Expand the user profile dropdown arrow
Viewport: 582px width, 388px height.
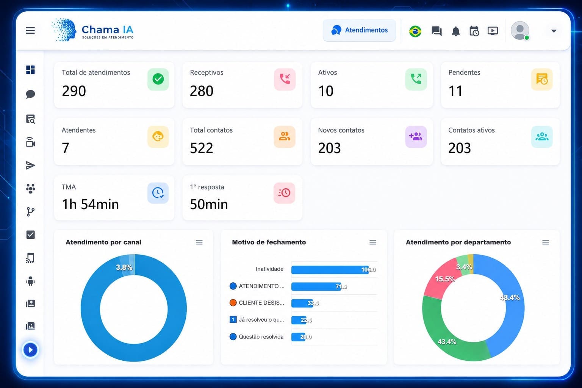(x=554, y=31)
